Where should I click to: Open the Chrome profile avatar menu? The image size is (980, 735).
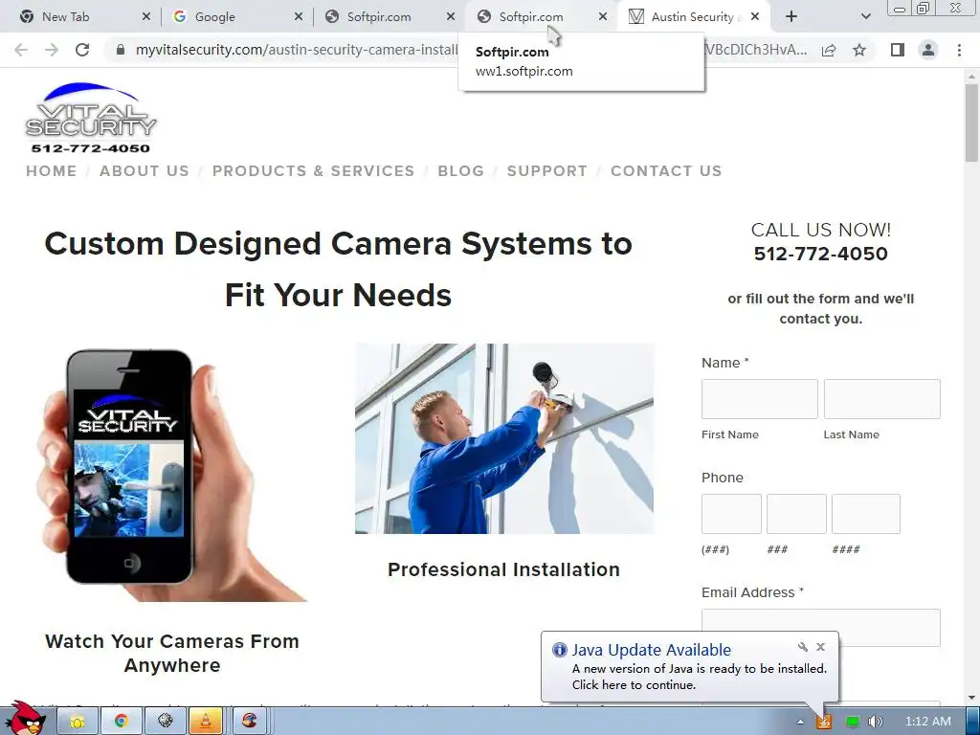click(928, 50)
